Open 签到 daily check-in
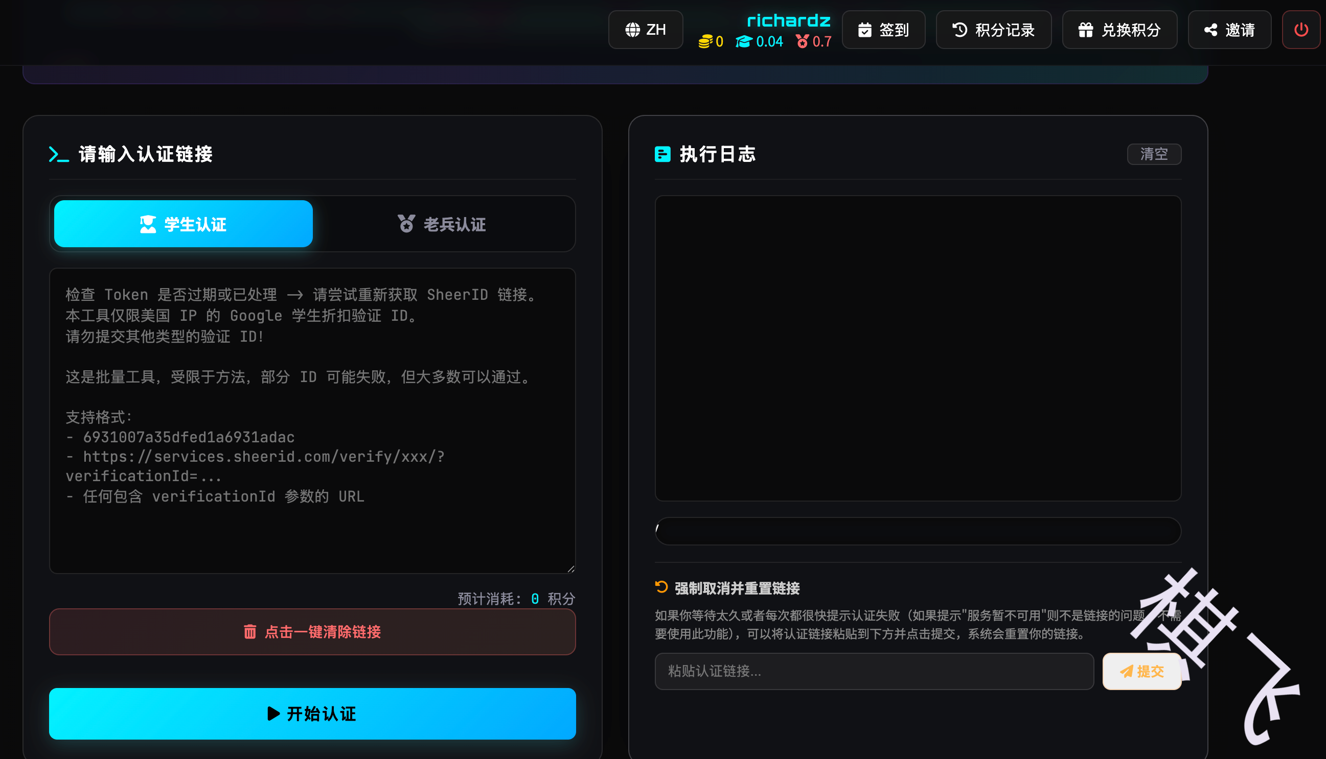The width and height of the screenshot is (1326, 759). 883,30
